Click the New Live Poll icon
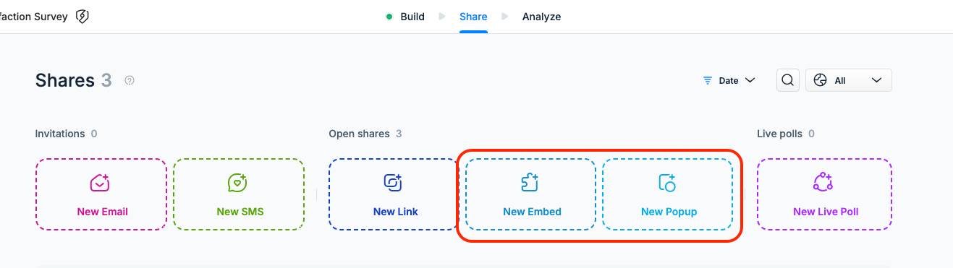The width and height of the screenshot is (953, 268). pos(823,183)
